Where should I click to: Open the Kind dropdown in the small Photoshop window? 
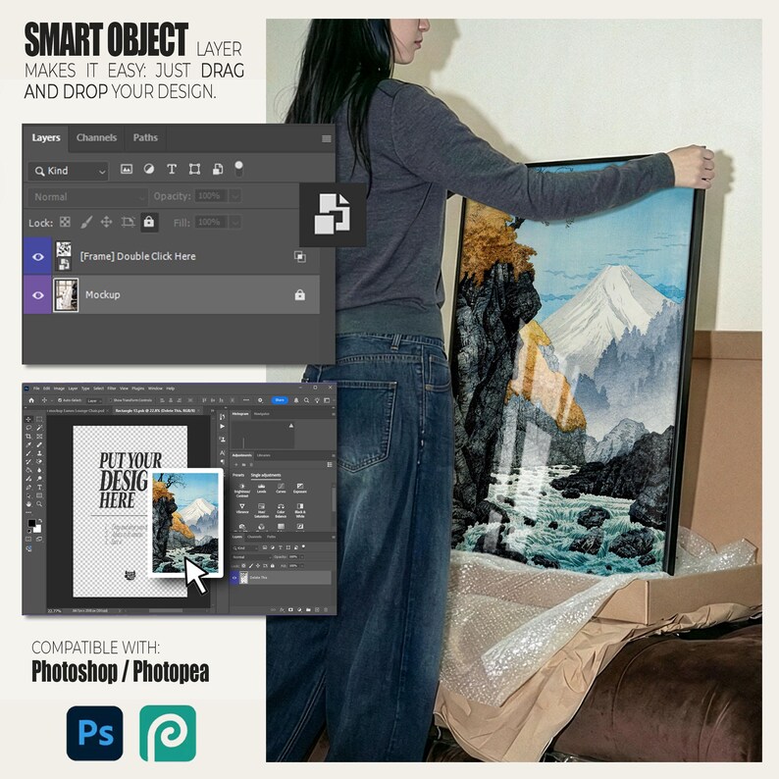[x=245, y=548]
